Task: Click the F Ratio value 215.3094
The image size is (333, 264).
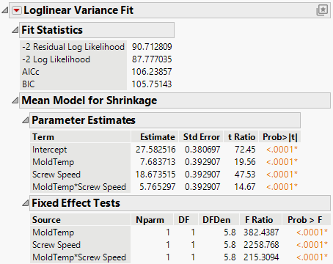Action: tap(261, 257)
